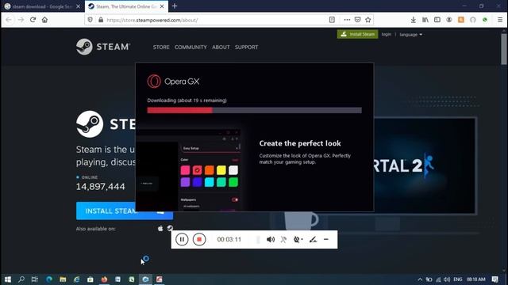Viewport: 508px width, 285px height.
Task: Open the Steam STORE menu
Action: tap(161, 47)
